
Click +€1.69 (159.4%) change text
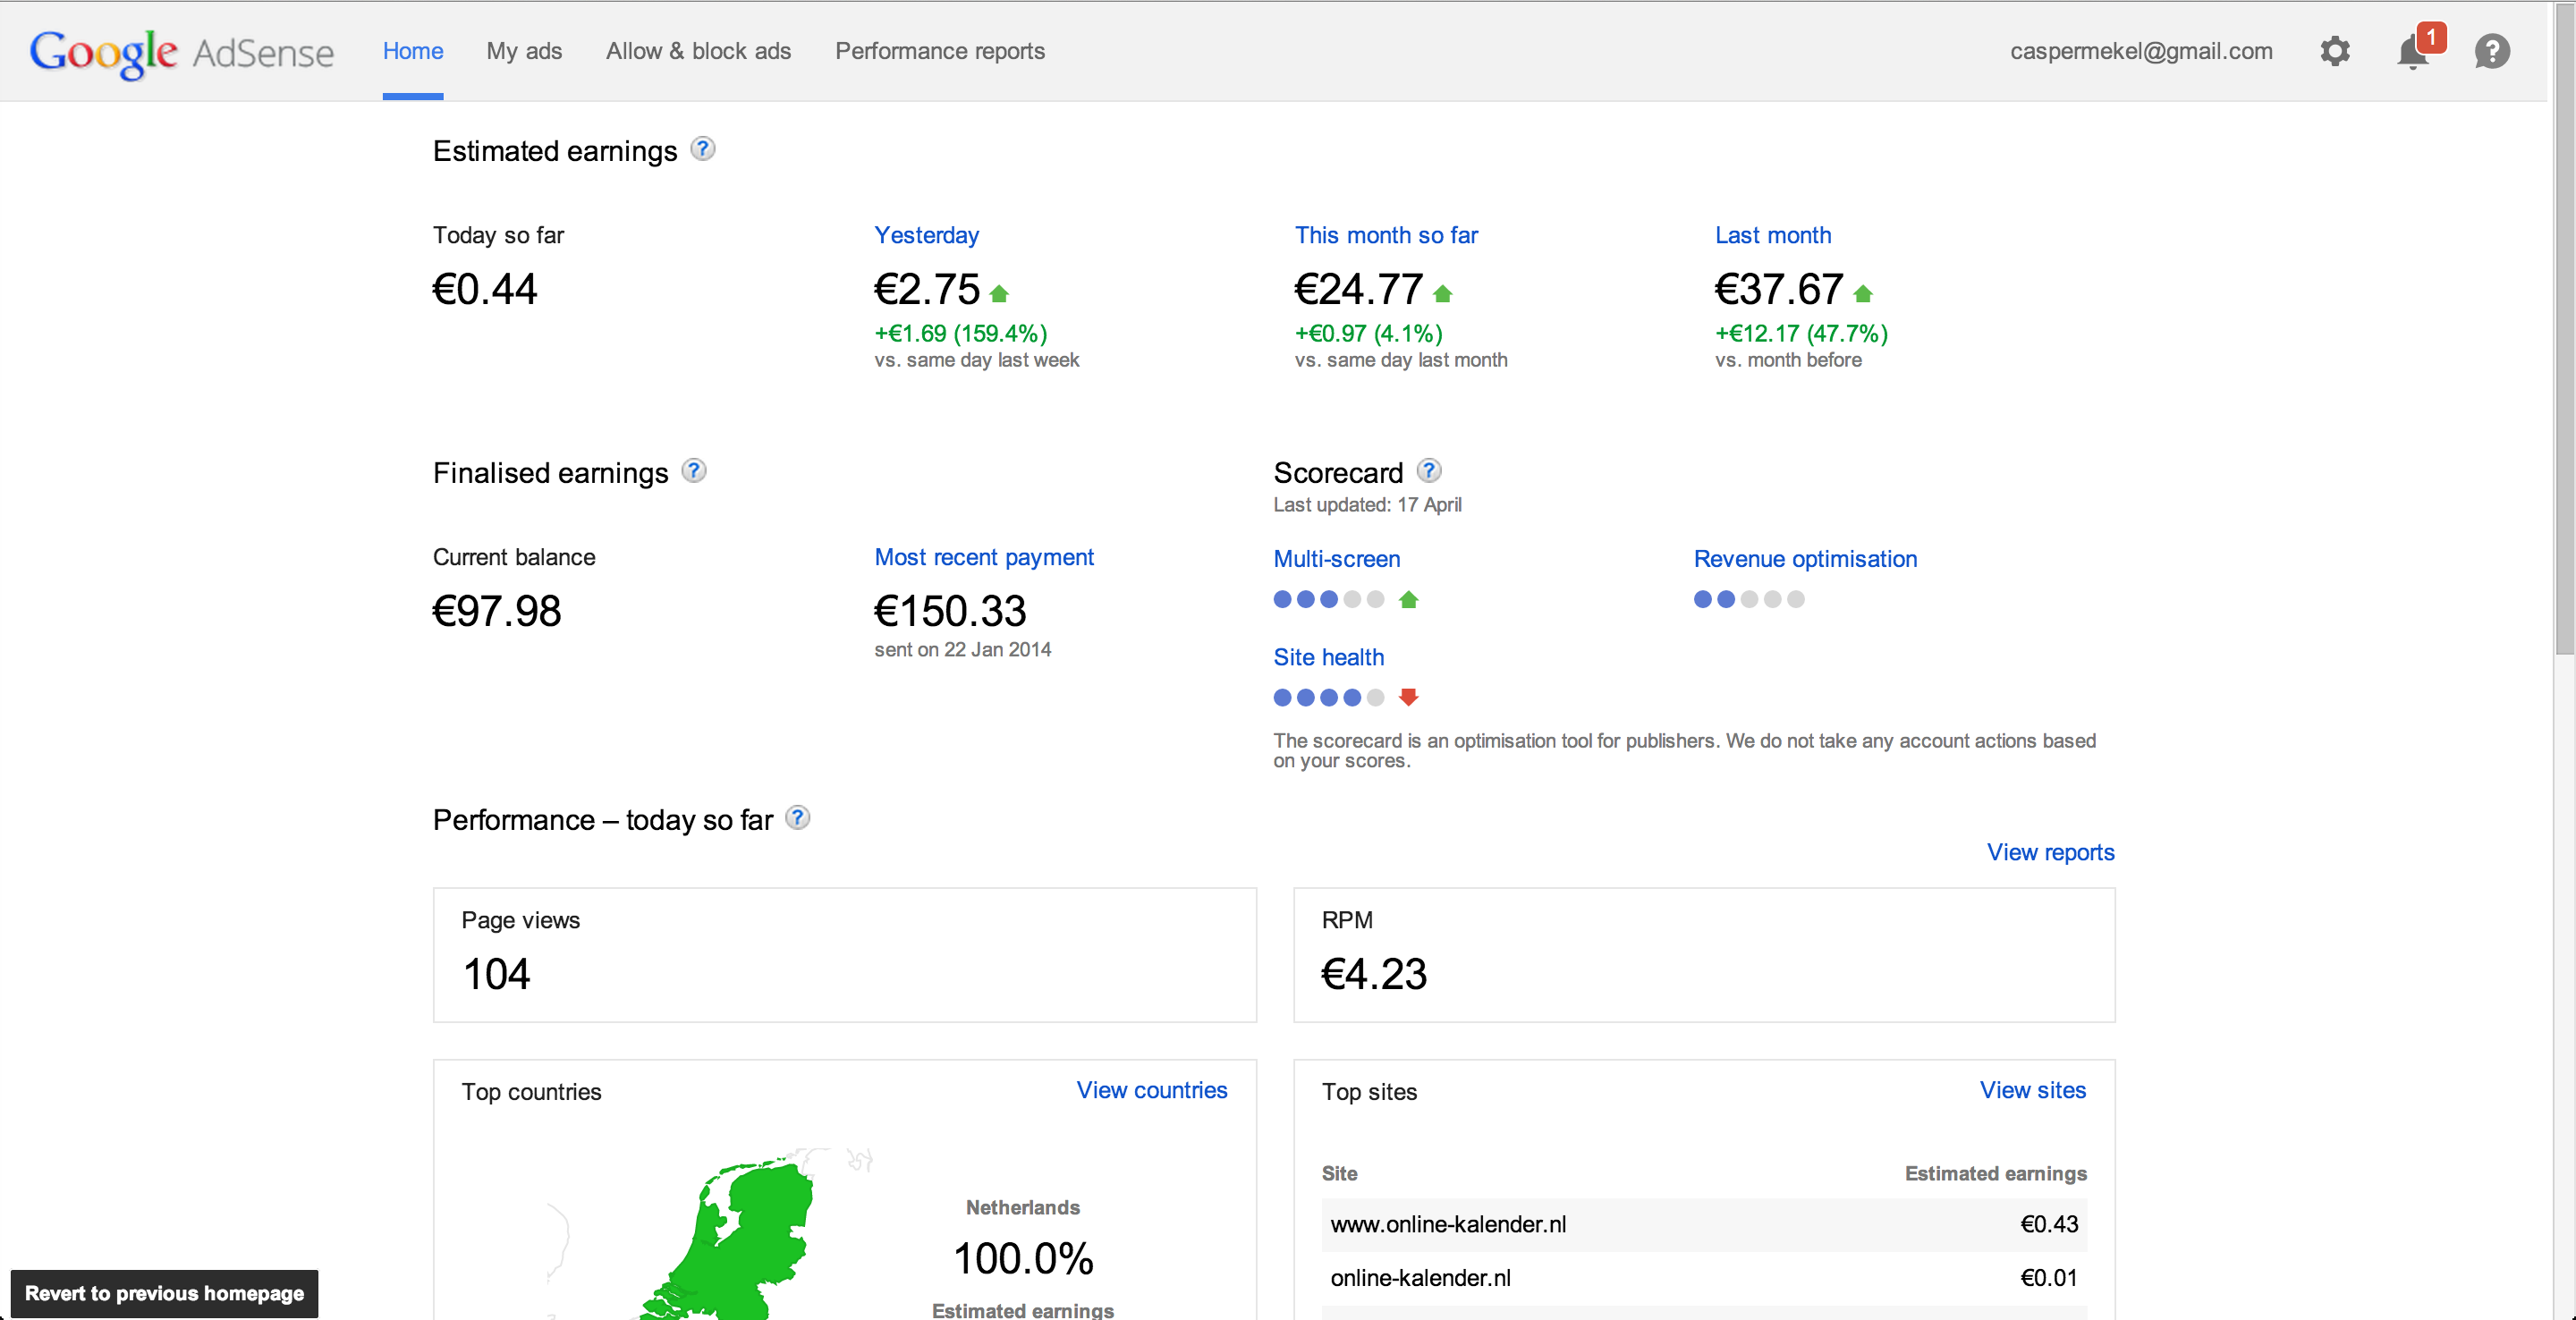click(x=961, y=333)
